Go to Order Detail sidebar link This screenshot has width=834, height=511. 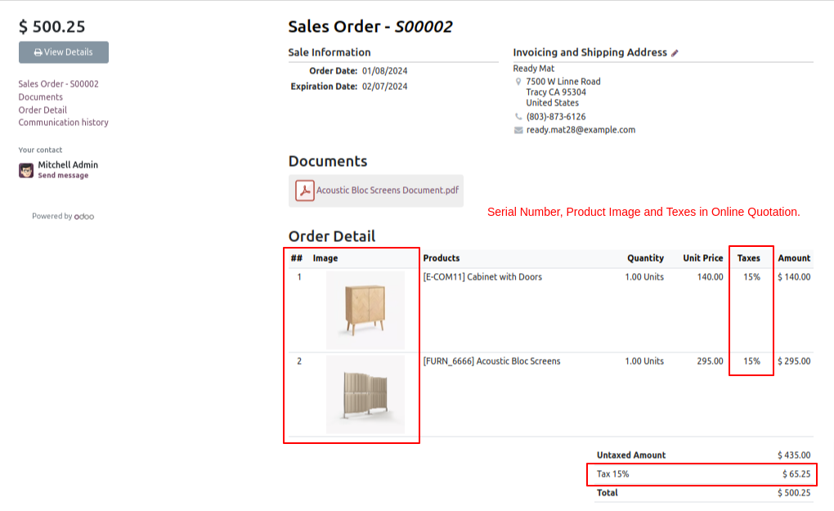pyautogui.click(x=43, y=110)
